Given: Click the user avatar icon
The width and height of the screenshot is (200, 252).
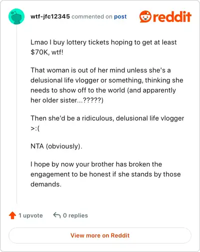Looking at the screenshot, I should click(16, 16).
